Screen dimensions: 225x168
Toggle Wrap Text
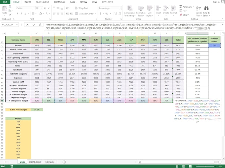81,8
